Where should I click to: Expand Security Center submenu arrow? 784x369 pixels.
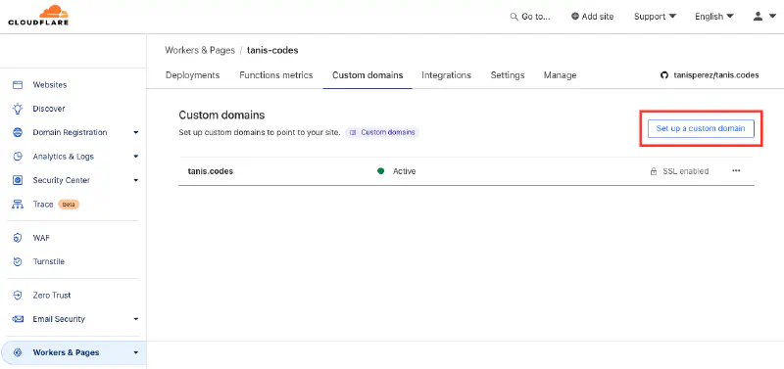[135, 181]
